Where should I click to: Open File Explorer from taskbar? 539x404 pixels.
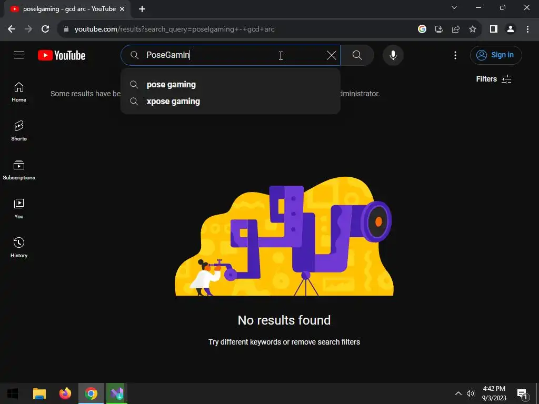[x=39, y=393]
